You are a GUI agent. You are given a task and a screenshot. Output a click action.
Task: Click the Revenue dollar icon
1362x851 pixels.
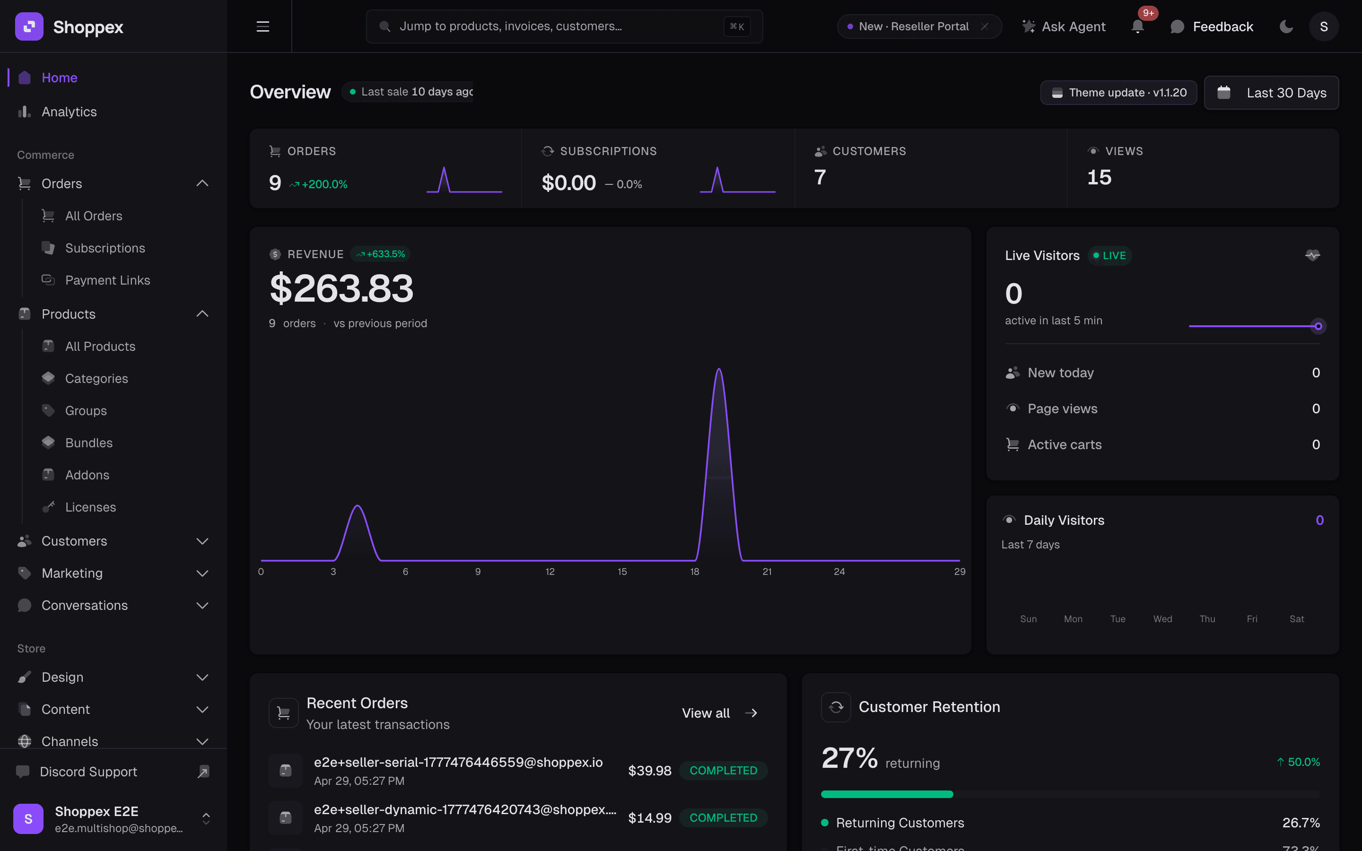[275, 254]
